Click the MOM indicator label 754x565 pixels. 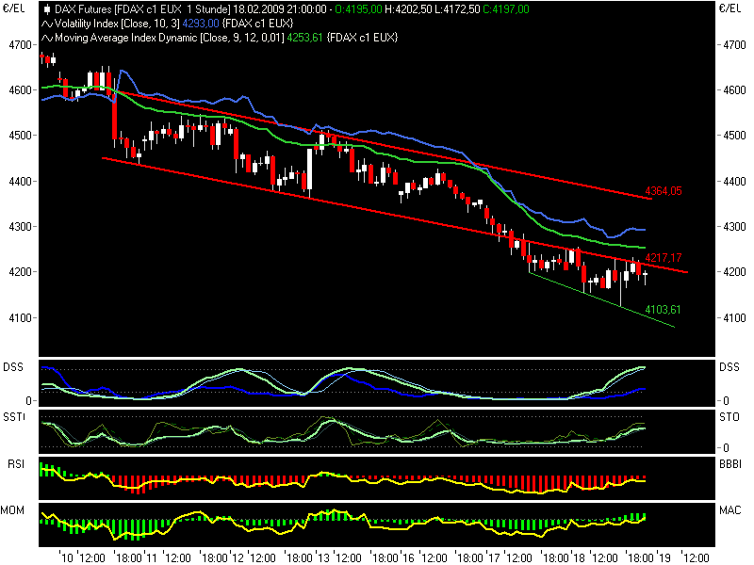pos(13,508)
